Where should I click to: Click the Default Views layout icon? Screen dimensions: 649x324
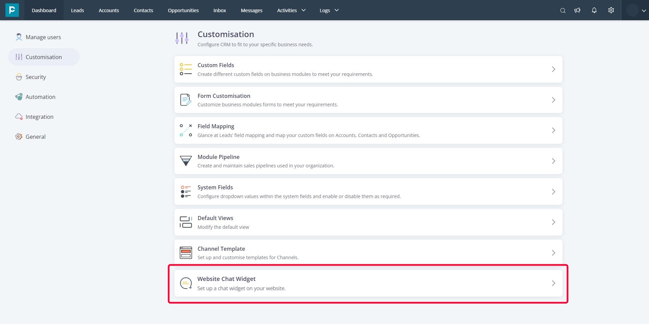tap(186, 222)
